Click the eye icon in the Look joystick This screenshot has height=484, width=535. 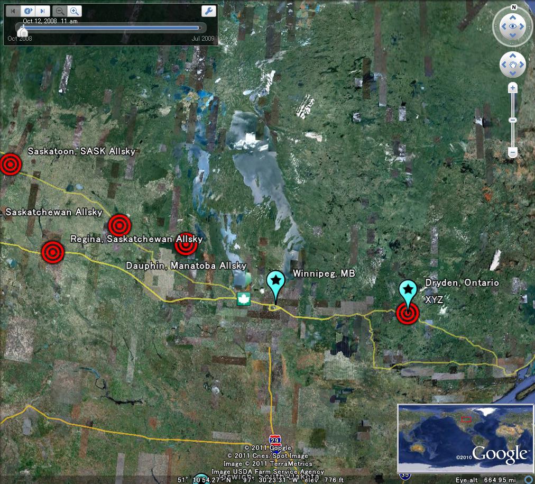512,26
